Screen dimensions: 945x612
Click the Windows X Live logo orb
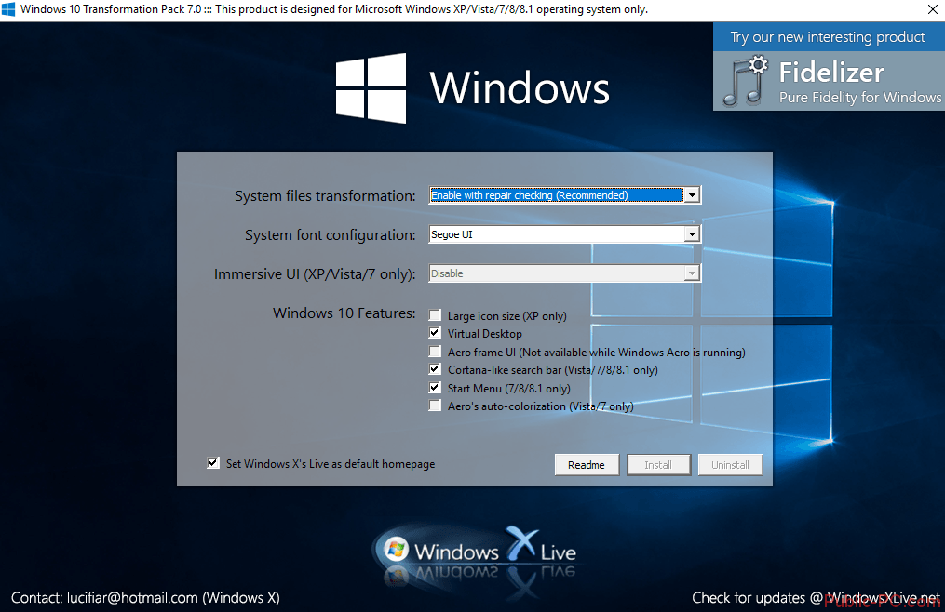pos(398,548)
